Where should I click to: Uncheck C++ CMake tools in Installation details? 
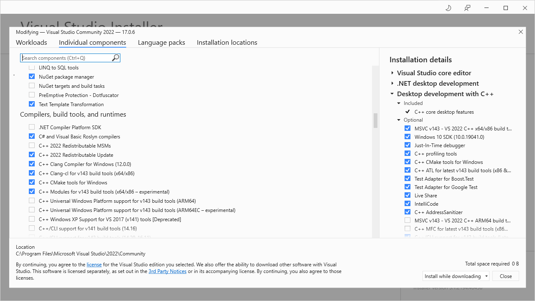408,162
